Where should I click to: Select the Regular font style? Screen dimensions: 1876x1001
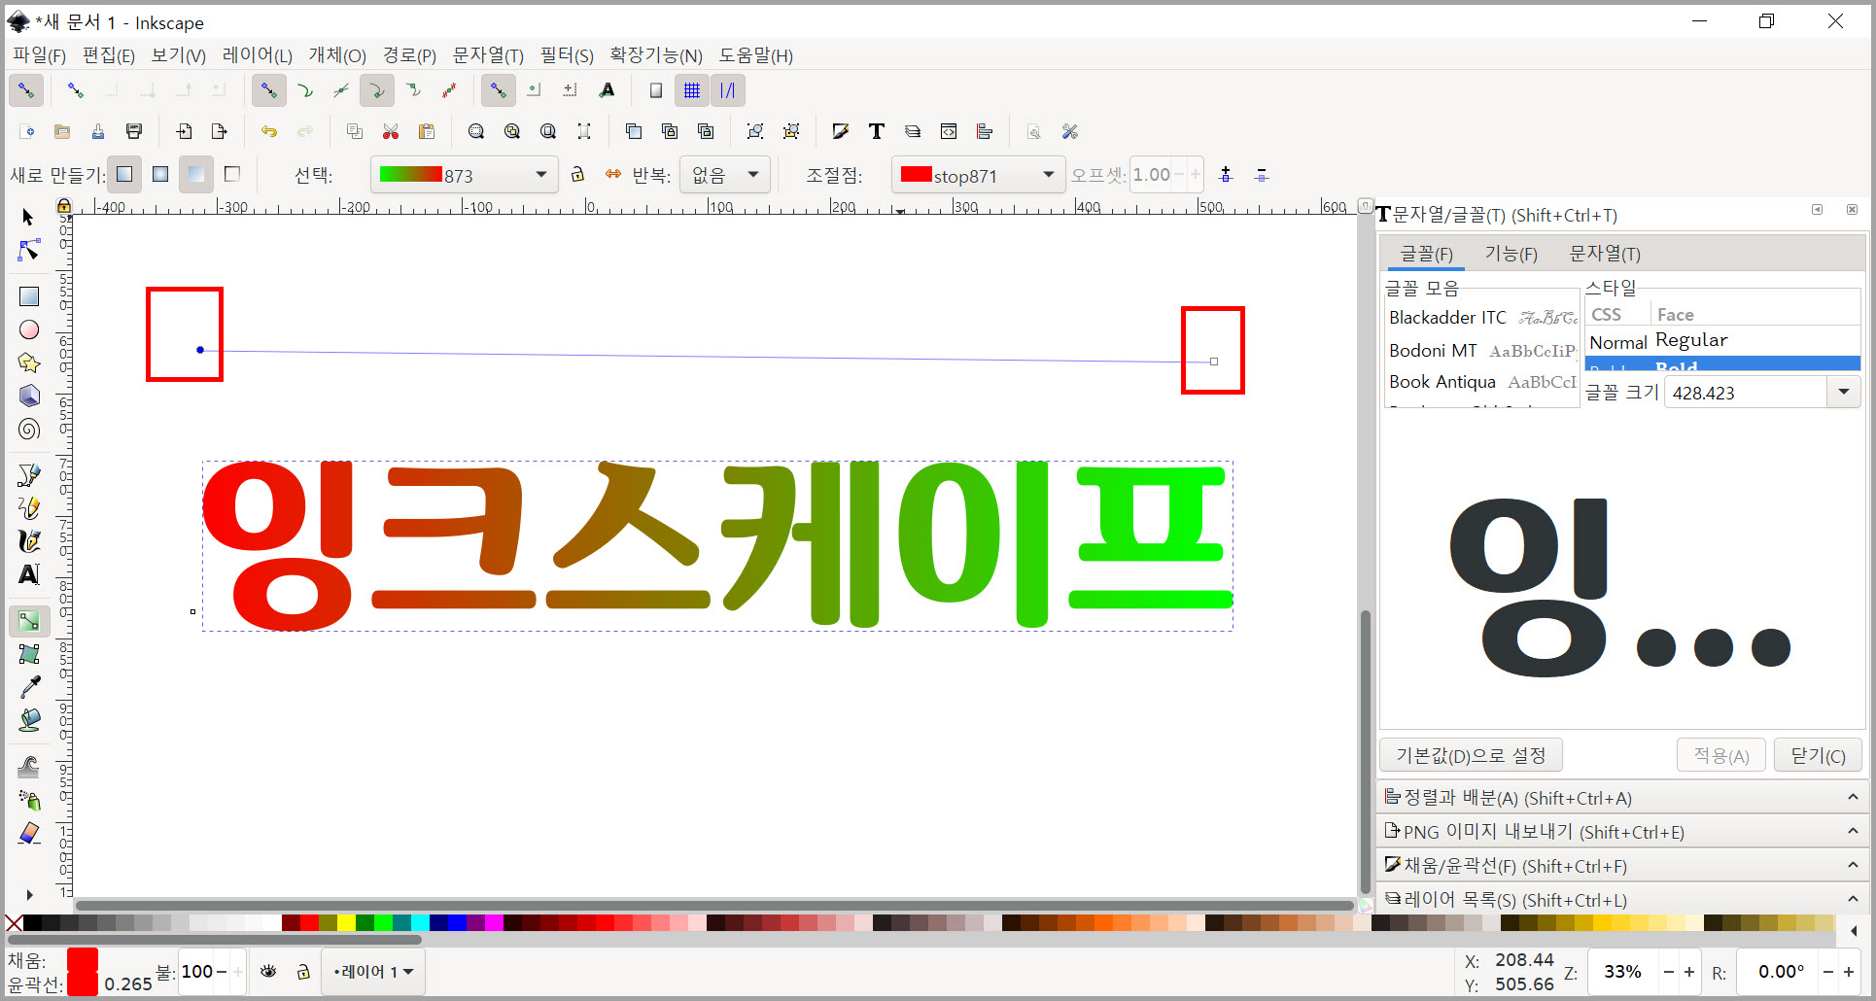1722,341
